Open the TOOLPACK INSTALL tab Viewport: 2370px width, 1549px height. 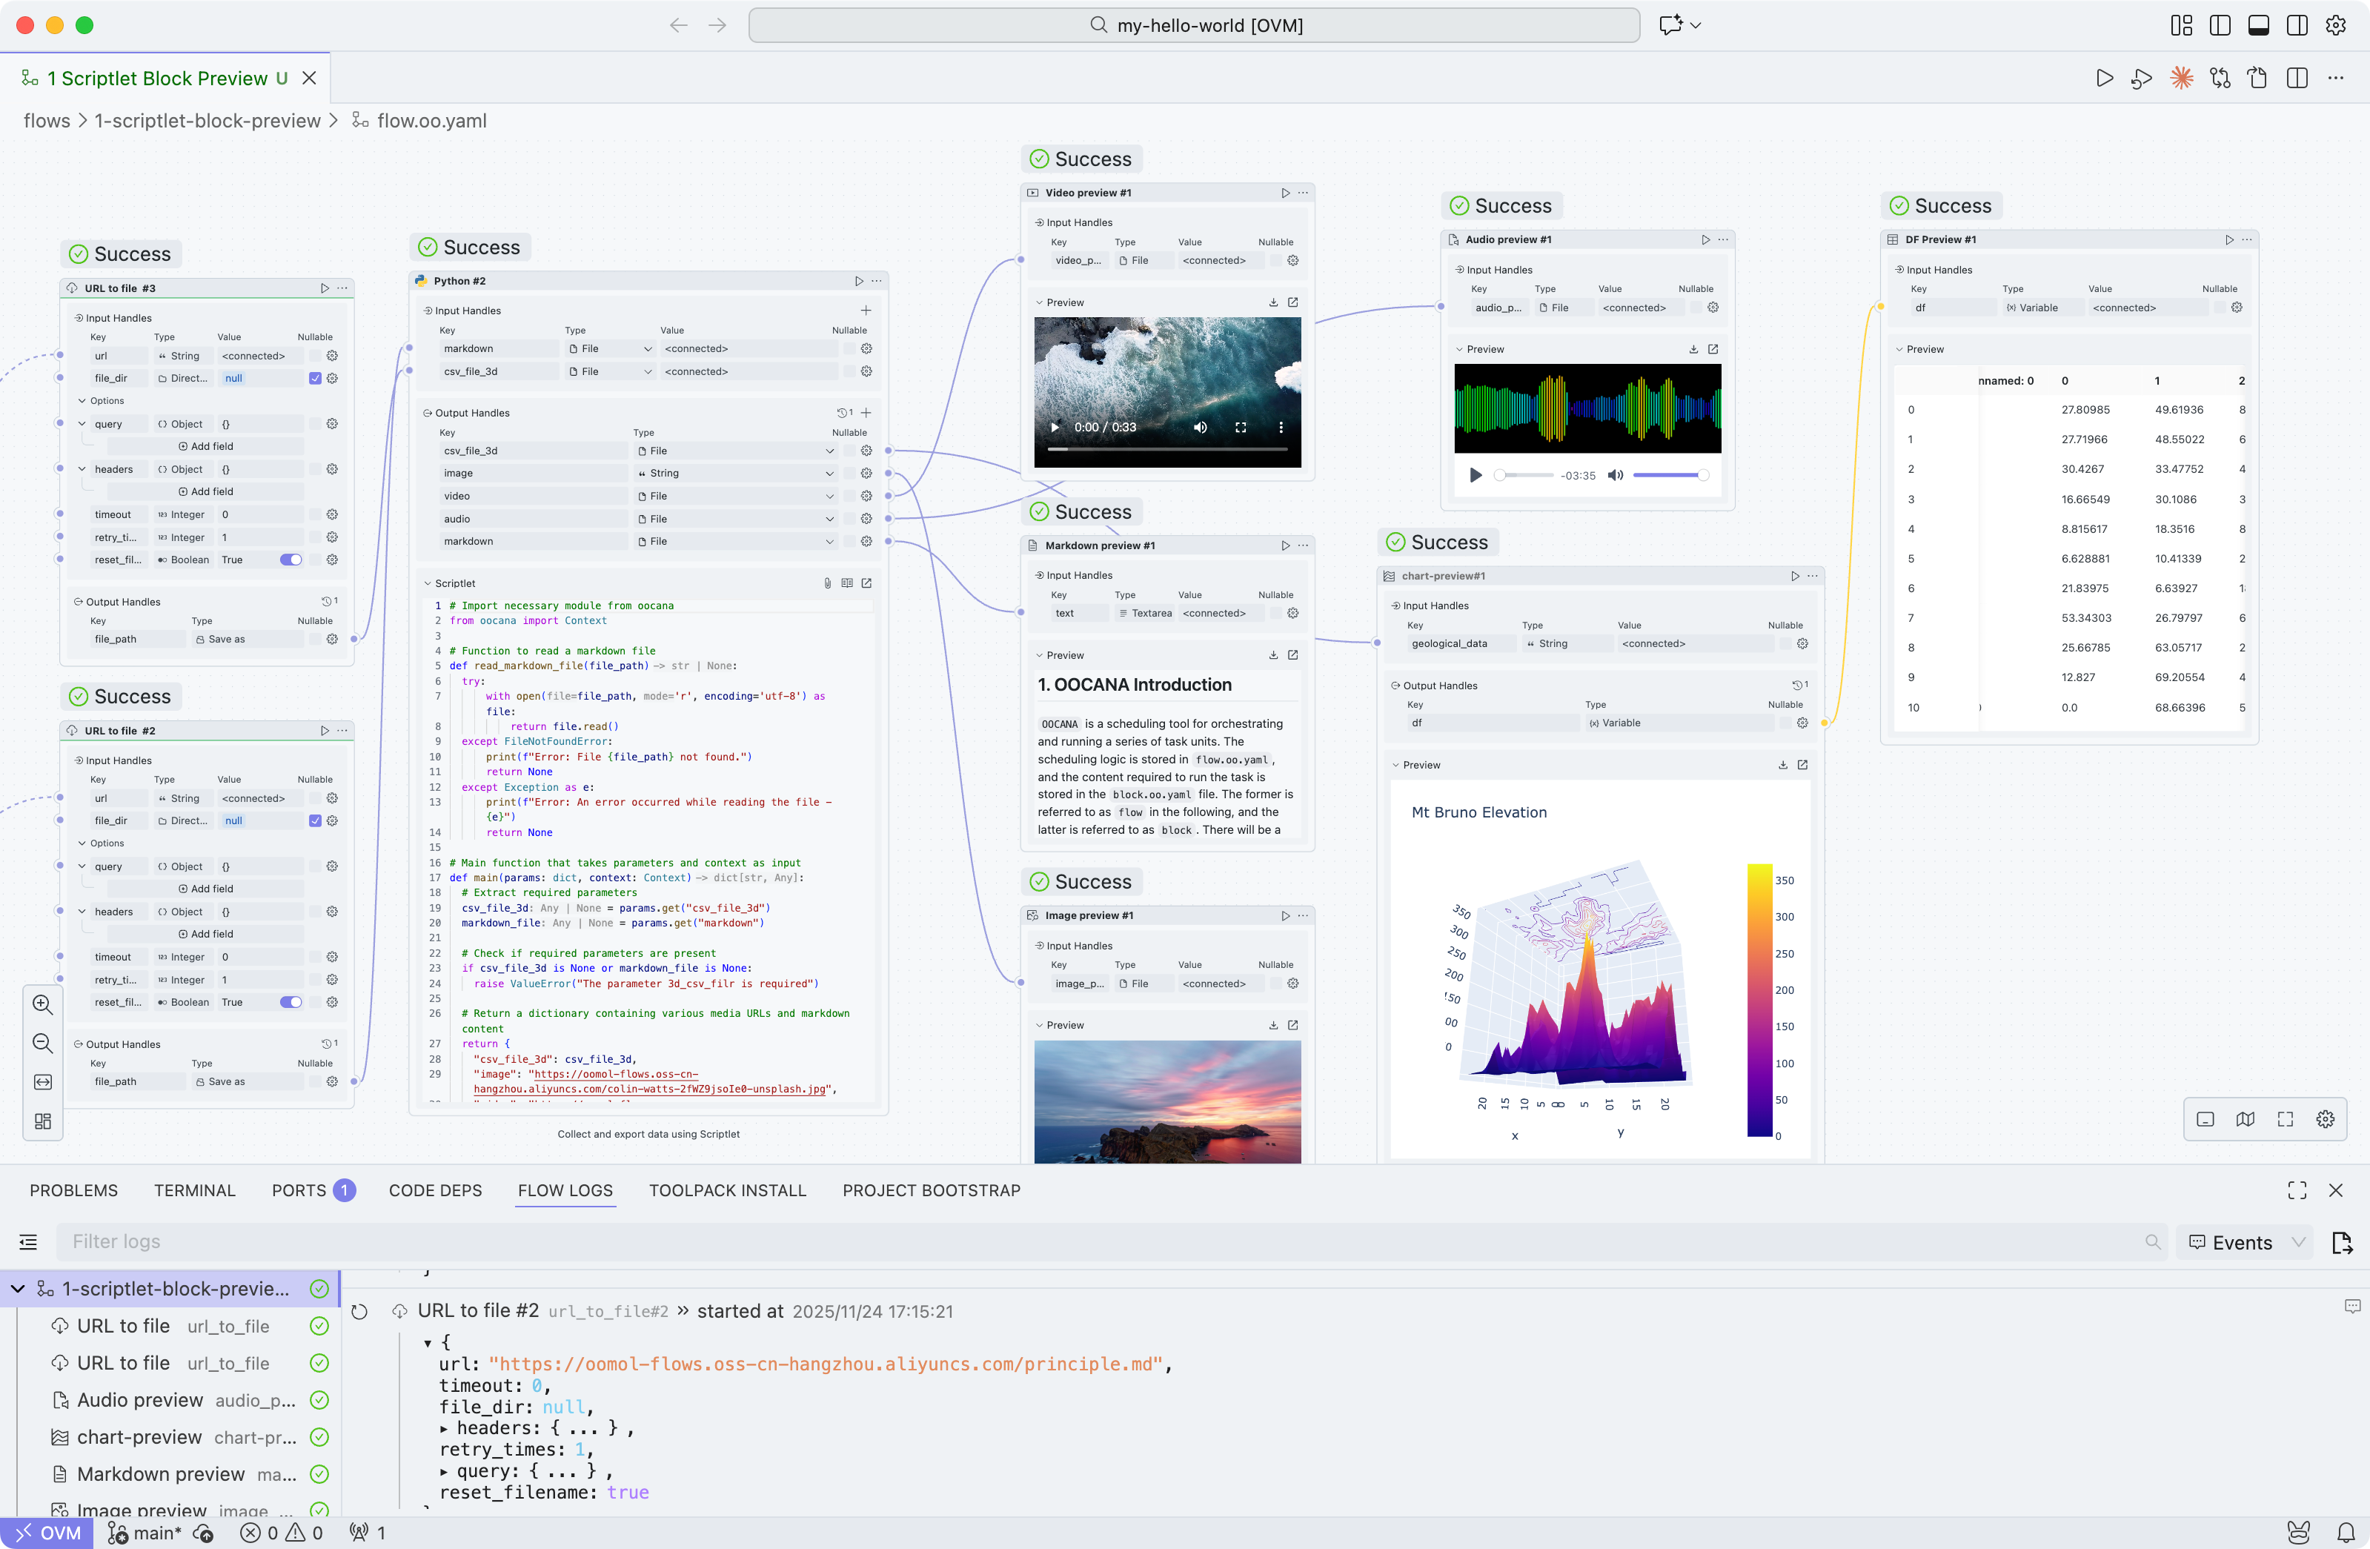click(x=728, y=1190)
